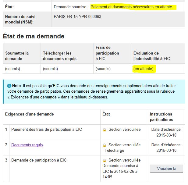Click the lock icon in the Paiement row
188x185 pixels.
tap(104, 130)
